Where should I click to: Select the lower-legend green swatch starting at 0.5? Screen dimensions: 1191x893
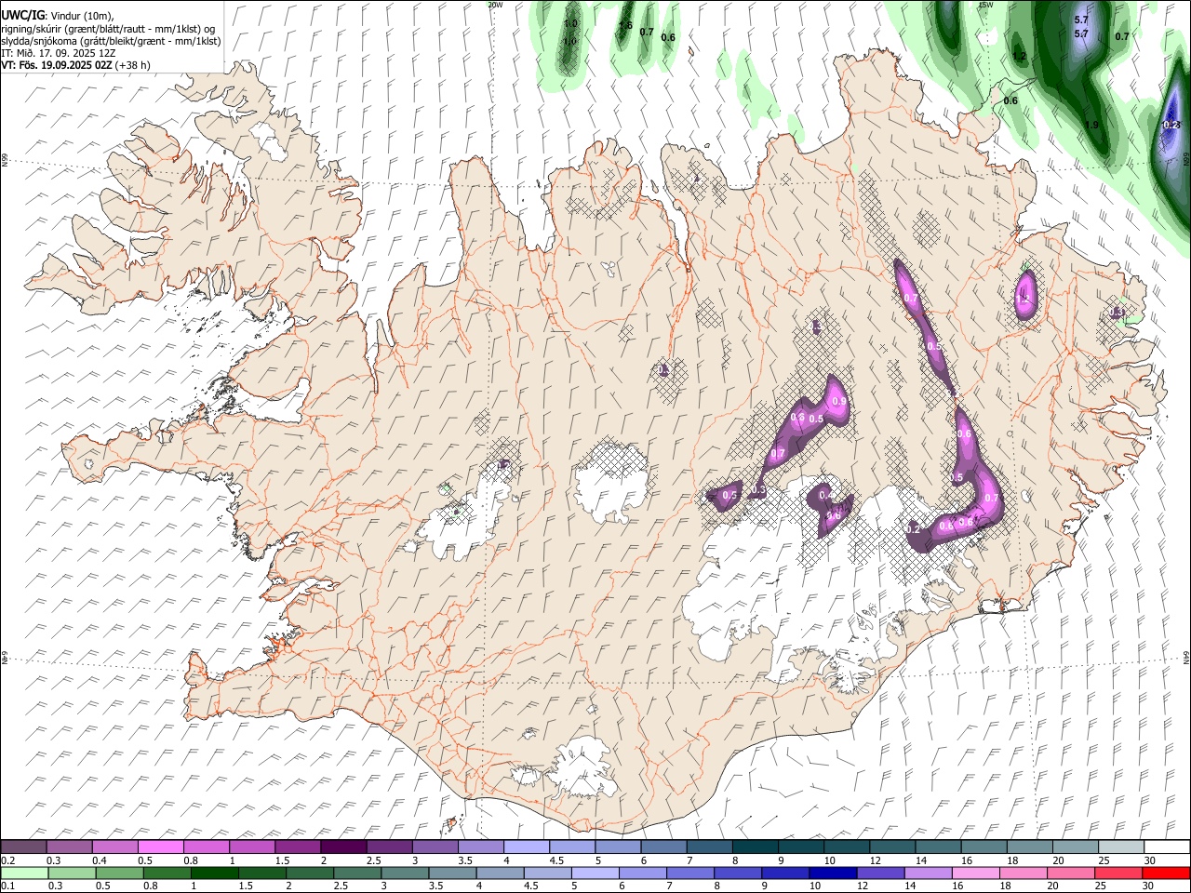(120, 873)
